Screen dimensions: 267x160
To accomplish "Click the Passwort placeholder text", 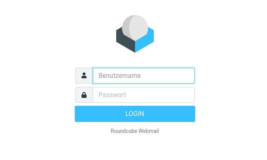I will click(112, 95).
